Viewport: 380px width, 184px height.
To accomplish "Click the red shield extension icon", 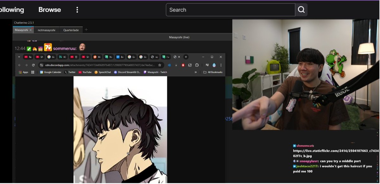I will (183, 65).
